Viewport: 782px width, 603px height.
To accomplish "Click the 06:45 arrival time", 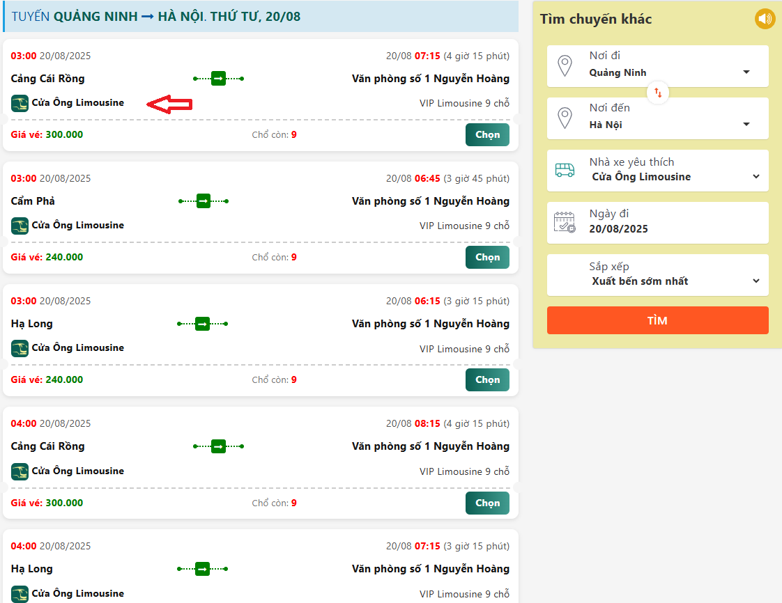I will coord(427,178).
